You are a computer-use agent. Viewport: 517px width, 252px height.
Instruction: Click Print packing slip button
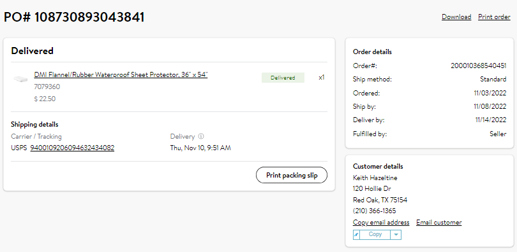pyautogui.click(x=292, y=175)
